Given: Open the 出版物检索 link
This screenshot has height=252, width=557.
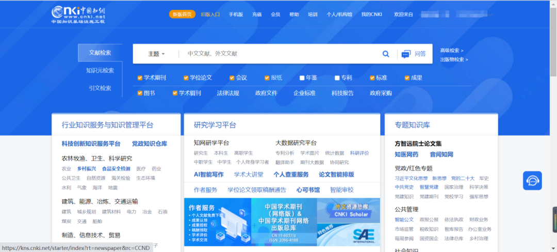Looking at the screenshot, I should tap(454, 59).
